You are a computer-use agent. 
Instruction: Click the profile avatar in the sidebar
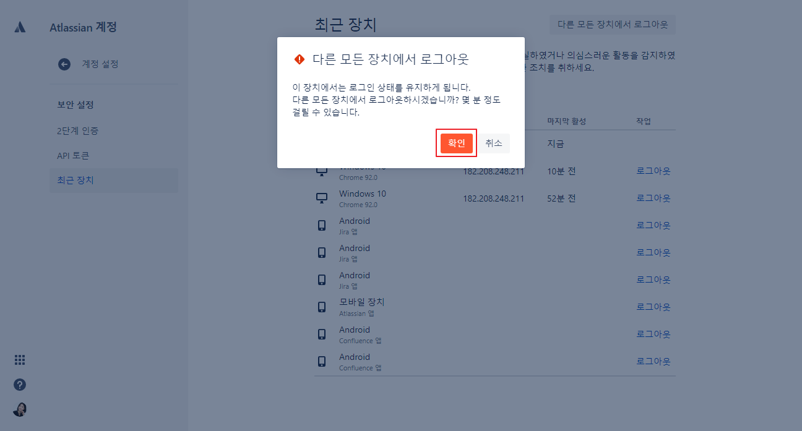pyautogui.click(x=20, y=409)
